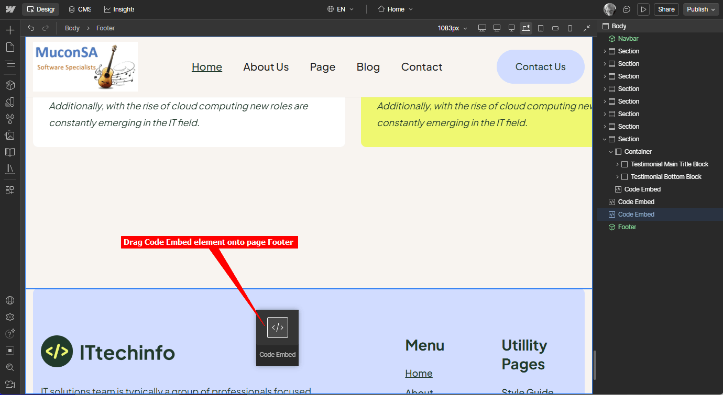Click the Code Embed element icon on canvas
Screen dimensions: 723x395
coord(278,328)
